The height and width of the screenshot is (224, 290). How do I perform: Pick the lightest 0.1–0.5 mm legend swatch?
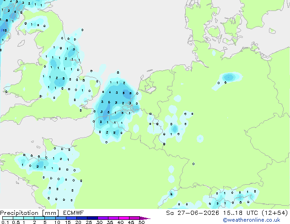click(8, 218)
